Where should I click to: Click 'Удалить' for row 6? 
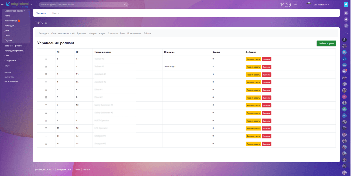pos(267,98)
